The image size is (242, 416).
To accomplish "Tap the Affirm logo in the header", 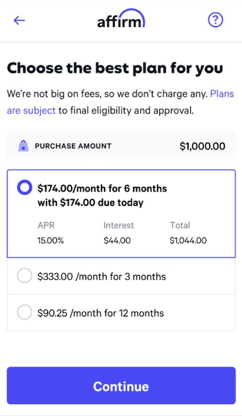I will [x=121, y=18].
